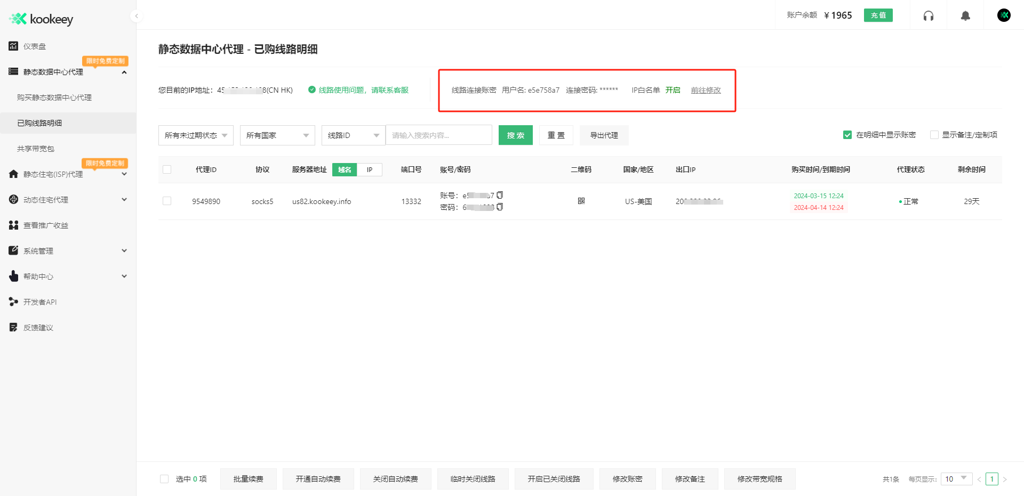
Task: Click the headphone support icon
Action: pos(928,15)
